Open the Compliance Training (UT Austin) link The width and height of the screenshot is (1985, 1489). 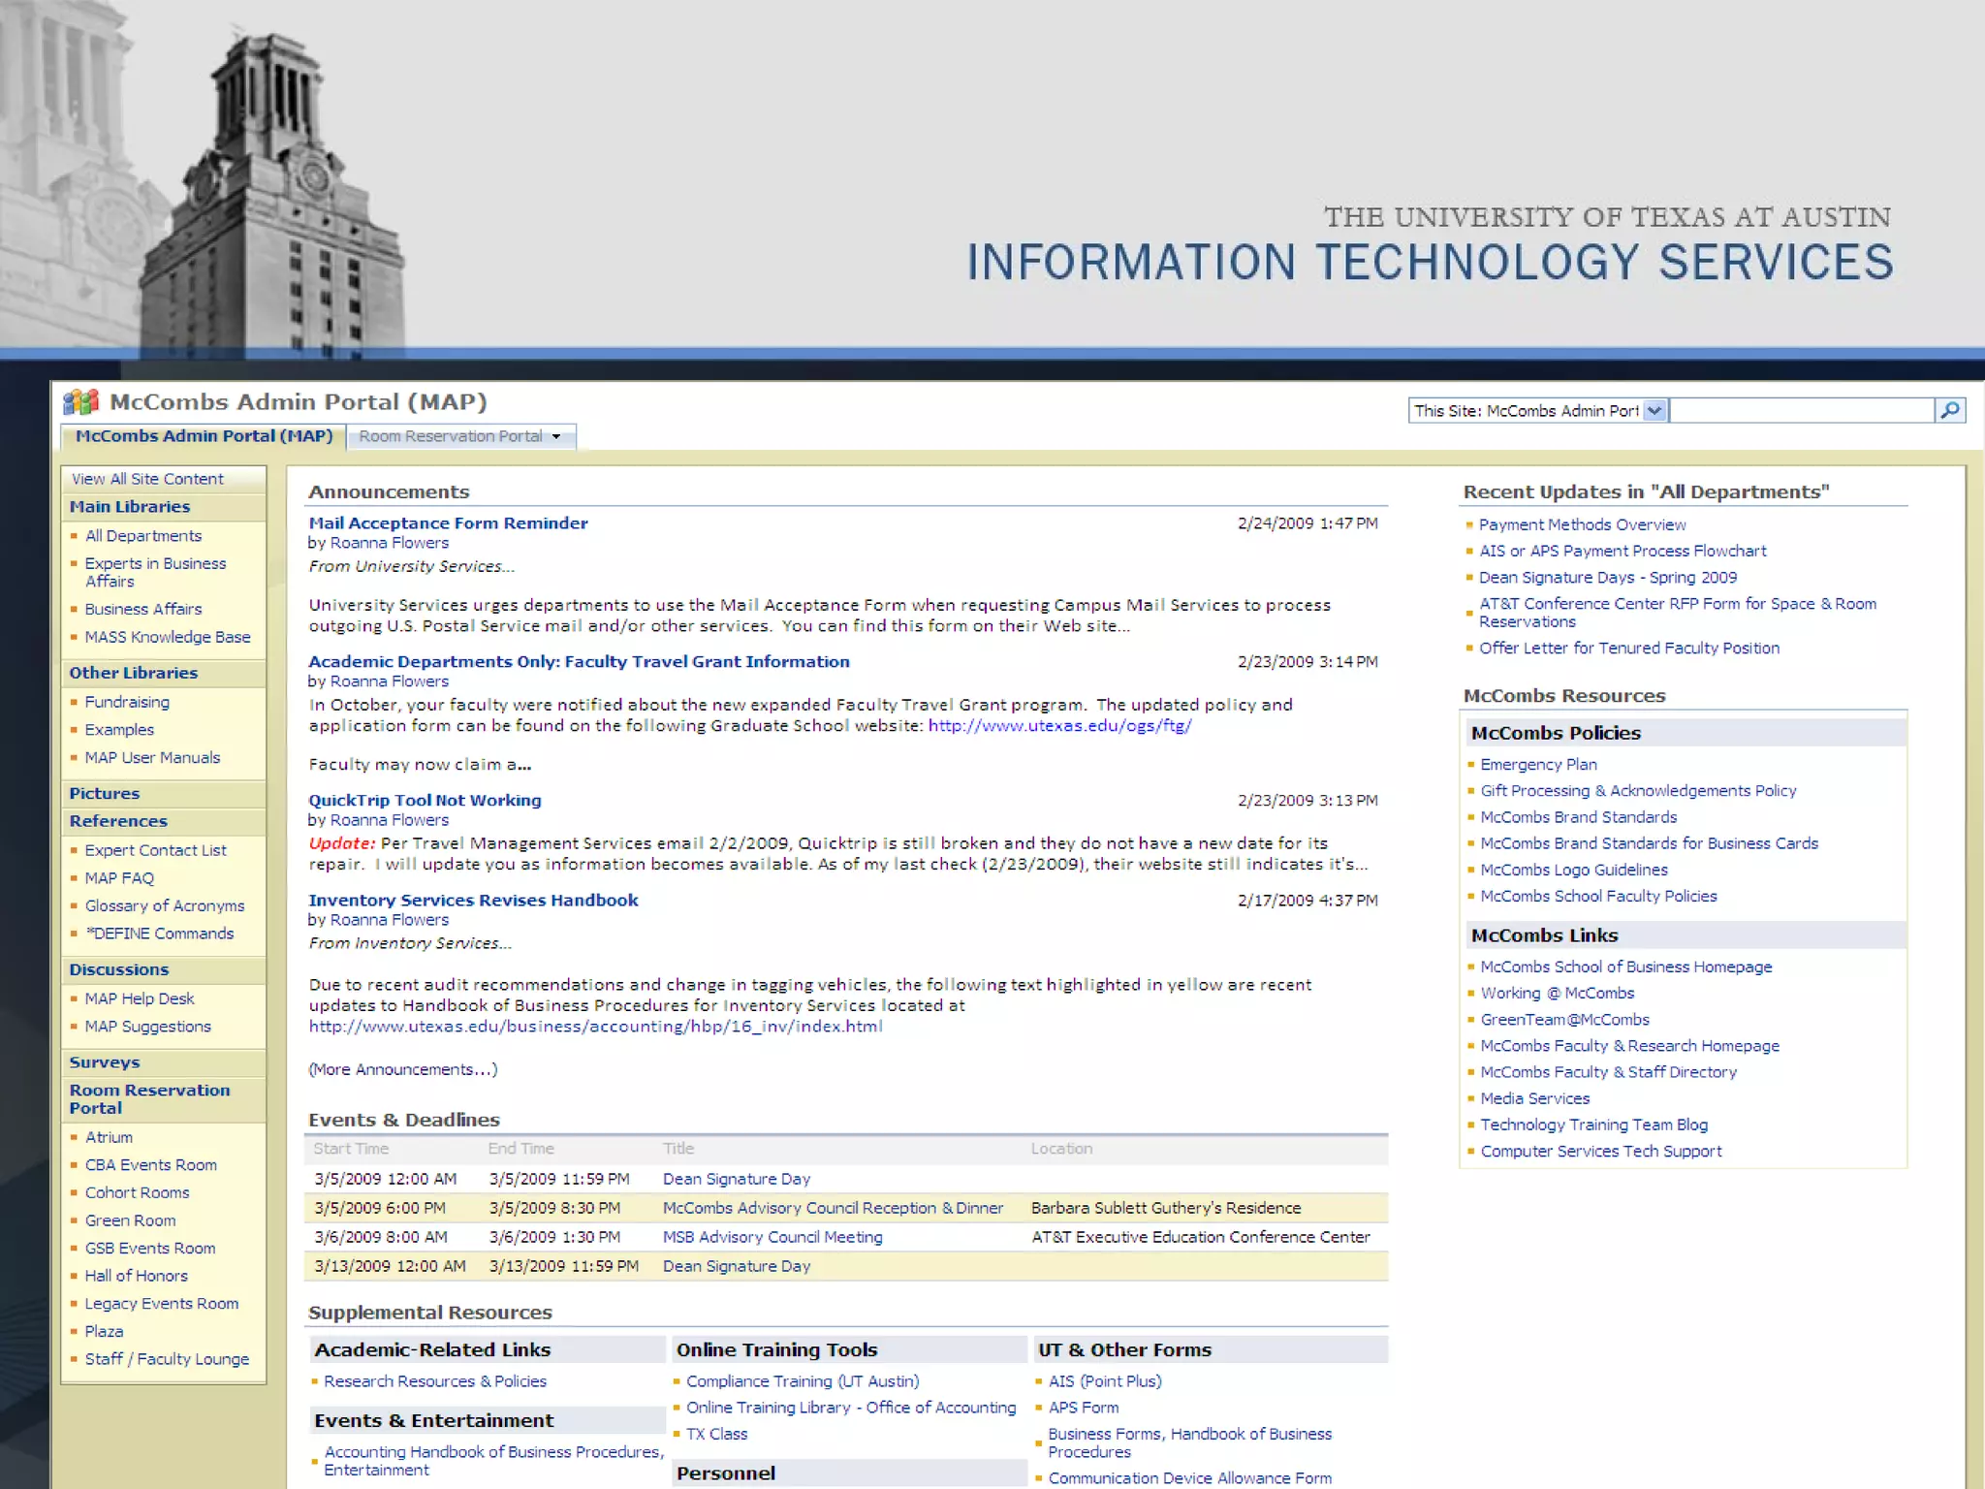803,1381
